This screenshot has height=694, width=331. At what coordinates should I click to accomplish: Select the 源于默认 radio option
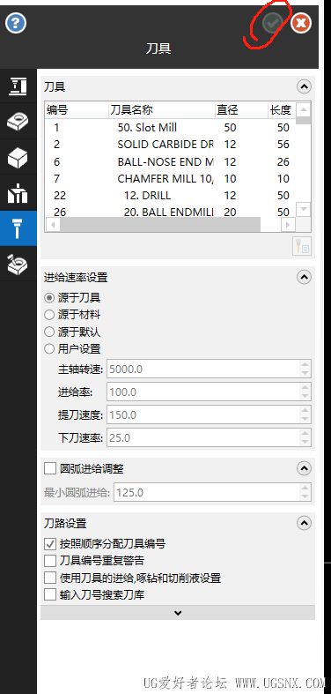click(49, 332)
